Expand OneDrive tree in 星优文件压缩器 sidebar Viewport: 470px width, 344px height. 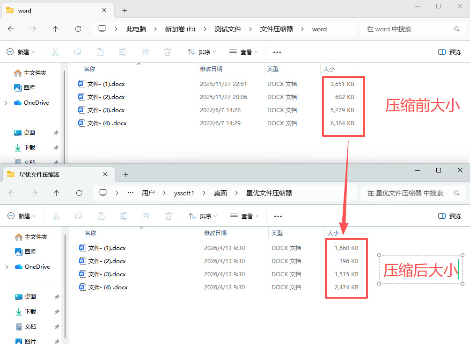(x=7, y=267)
